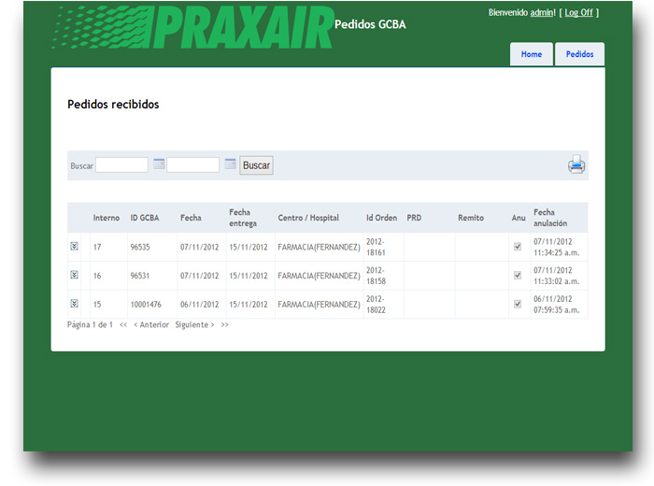654x486 pixels.
Task: Switch to the Pedidos tab
Action: pos(579,54)
